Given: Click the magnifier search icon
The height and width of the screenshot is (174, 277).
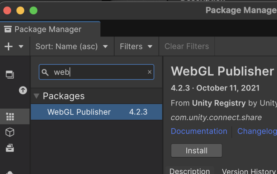Looking at the screenshot, I should click(x=45, y=72).
